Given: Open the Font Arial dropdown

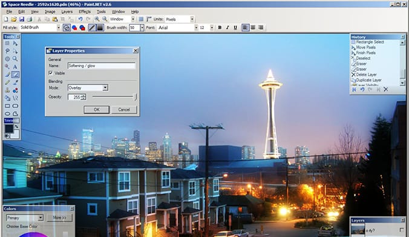Looking at the screenshot, I should (x=196, y=27).
